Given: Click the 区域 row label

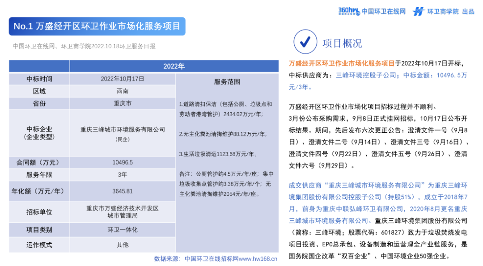Looking at the screenshot, I should (39, 91).
